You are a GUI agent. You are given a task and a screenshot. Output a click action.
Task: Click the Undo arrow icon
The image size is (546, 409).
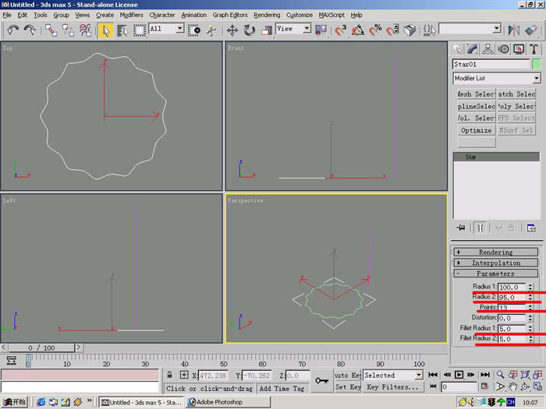(x=13, y=30)
